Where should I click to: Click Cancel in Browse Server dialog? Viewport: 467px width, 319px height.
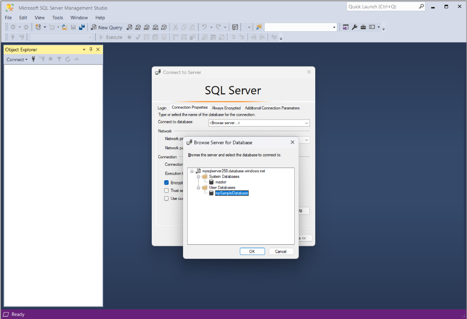[x=281, y=251]
